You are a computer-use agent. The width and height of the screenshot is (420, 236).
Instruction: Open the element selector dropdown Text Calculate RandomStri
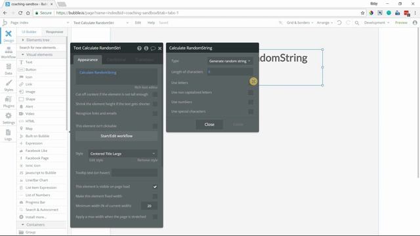pyautogui.click(x=100, y=23)
